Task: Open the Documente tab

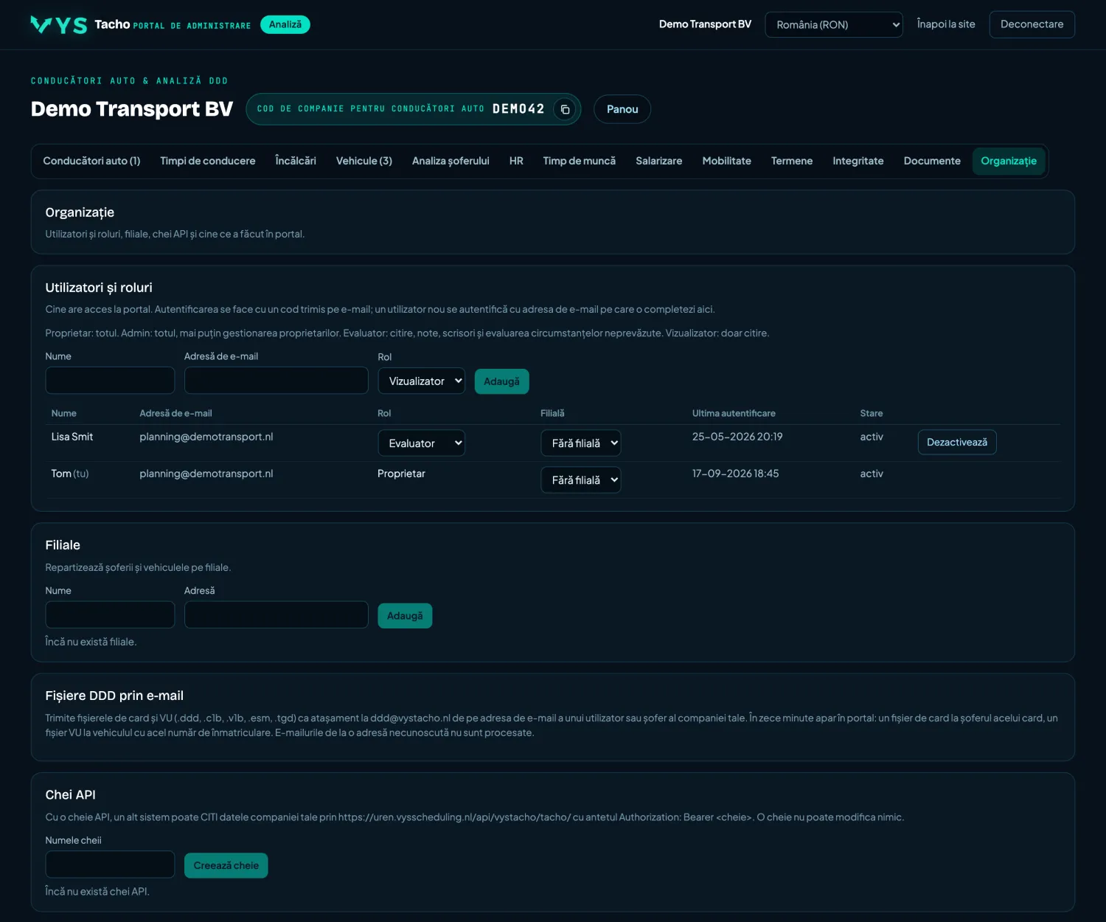Action: (x=932, y=161)
